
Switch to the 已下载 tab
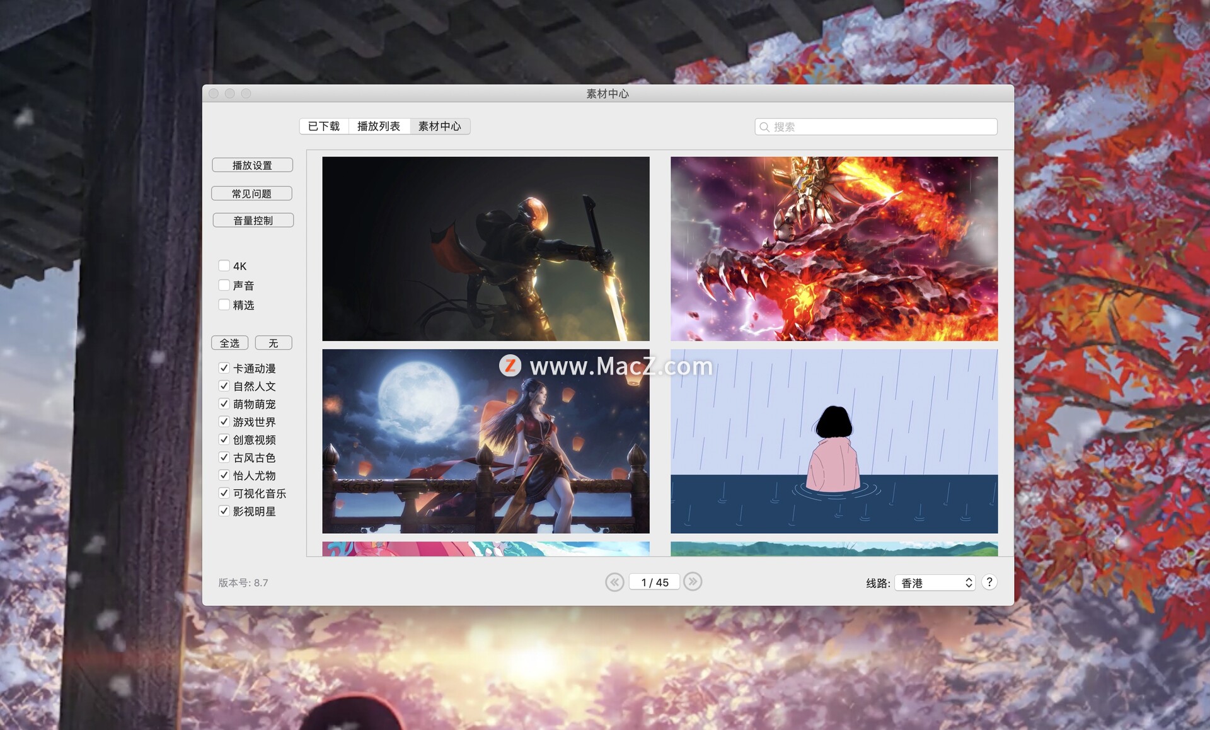click(323, 126)
